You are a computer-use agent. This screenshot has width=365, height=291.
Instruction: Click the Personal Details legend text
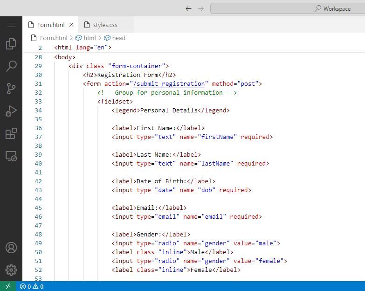coord(169,111)
